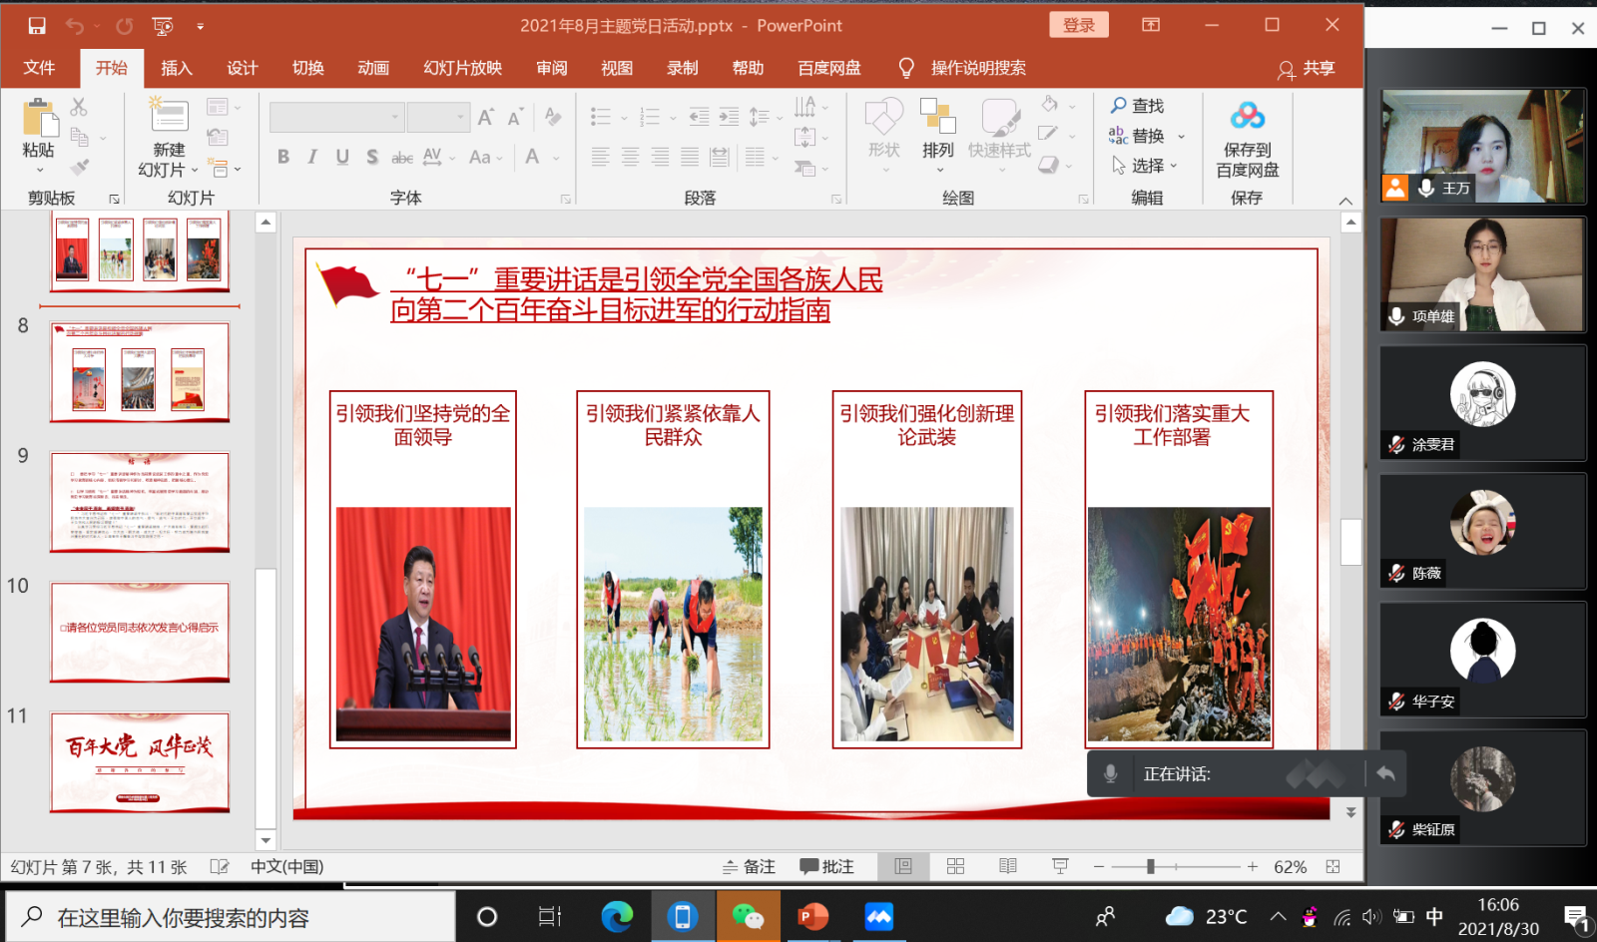1597x942 pixels.
Task: Click the Share button
Action: point(1307,68)
